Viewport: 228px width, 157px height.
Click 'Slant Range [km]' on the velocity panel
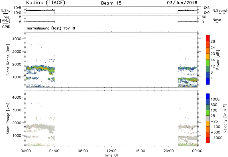8,118
